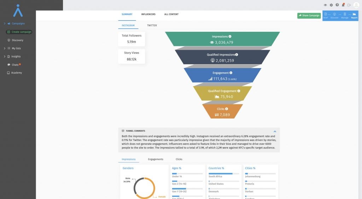
Task: Select the Twitter platform tab
Action: pyautogui.click(x=152, y=25)
